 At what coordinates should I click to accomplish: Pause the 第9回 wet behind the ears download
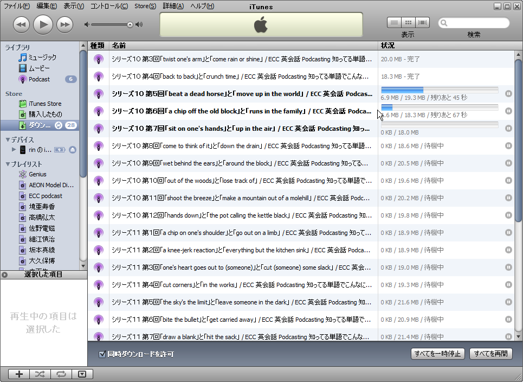(508, 163)
